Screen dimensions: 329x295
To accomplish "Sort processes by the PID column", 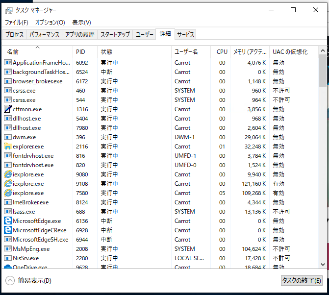I will point(81,52).
